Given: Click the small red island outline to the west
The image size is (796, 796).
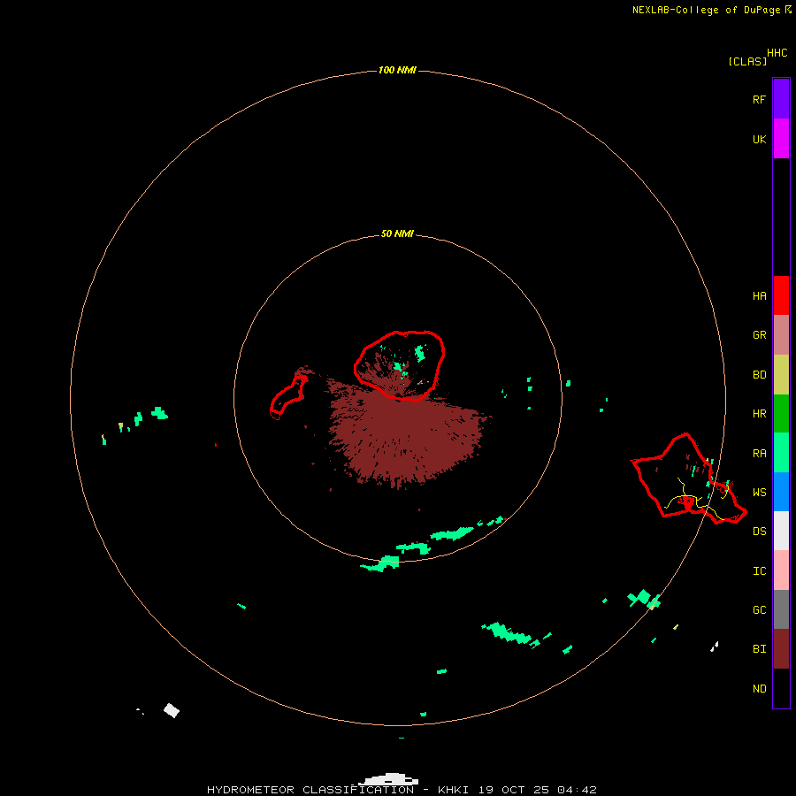Looking at the screenshot, I should click(x=288, y=396).
